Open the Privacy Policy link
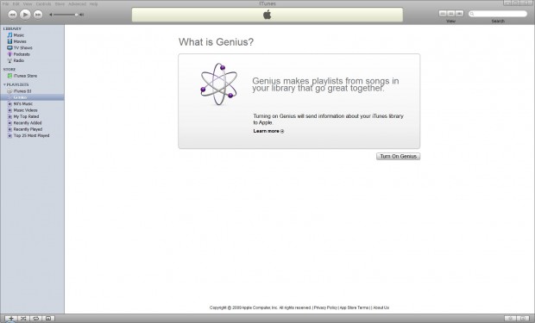Viewport: 535px width, 323px height. coord(325,307)
